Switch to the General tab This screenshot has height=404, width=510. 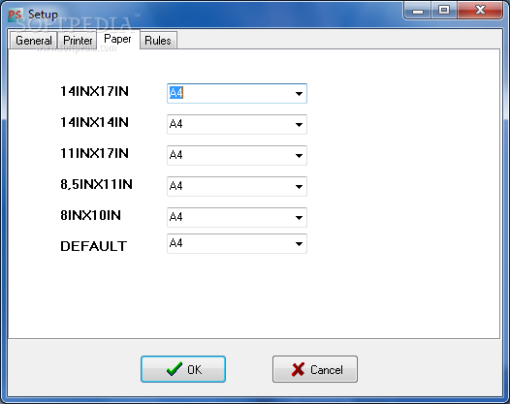coord(34,41)
